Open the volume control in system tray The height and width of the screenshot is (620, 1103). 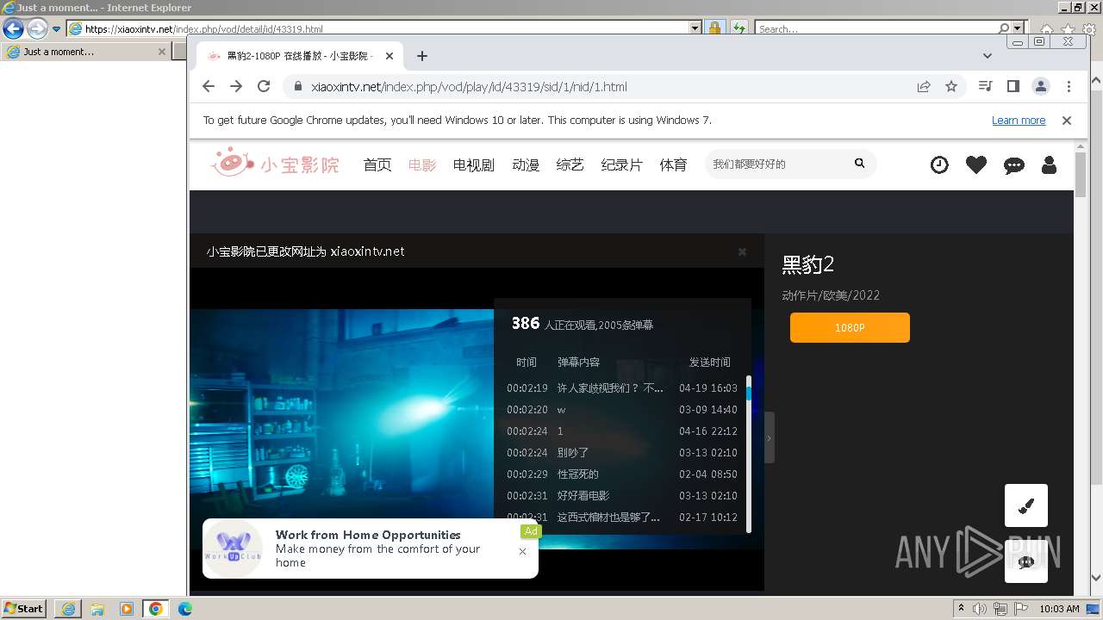[981, 609]
